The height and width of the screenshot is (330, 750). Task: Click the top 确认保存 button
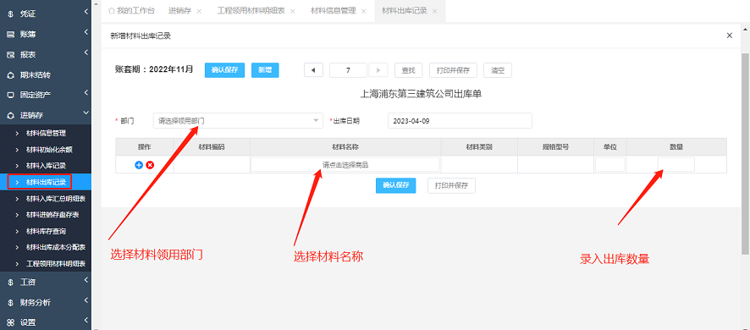pyautogui.click(x=225, y=70)
